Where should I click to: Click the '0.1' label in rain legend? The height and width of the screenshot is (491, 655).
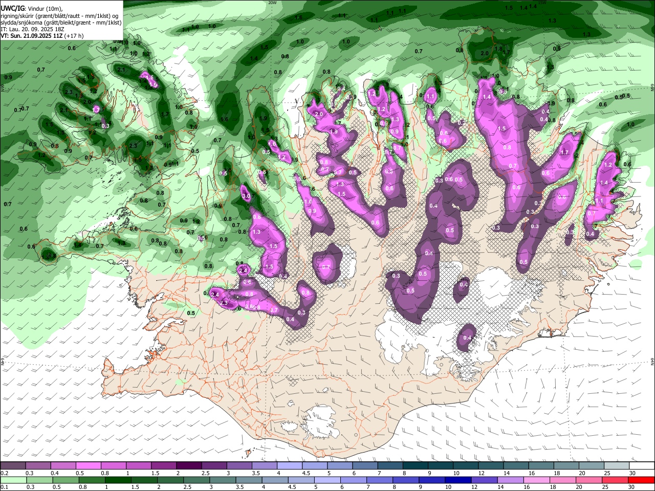pyautogui.click(x=4, y=487)
